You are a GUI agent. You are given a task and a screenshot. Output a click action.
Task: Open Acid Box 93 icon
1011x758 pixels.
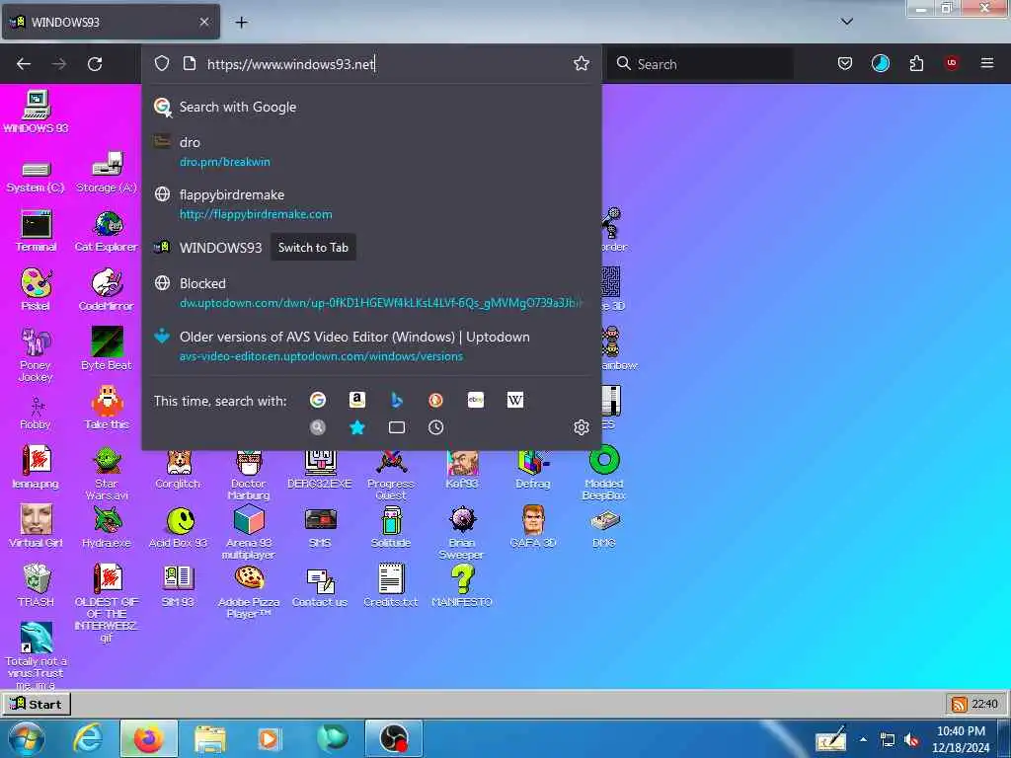point(178,528)
